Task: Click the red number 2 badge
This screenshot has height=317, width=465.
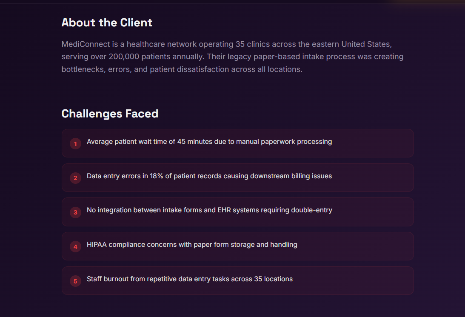Action: [75, 178]
